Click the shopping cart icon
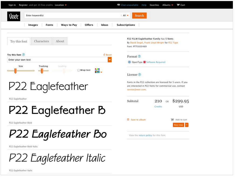Screen dimensions: 235x177 pos(178,5)
